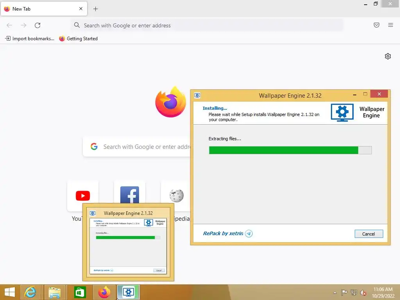This screenshot has width=400, height=300.
Task: Click the Google G logo in search box
Action: click(94, 146)
